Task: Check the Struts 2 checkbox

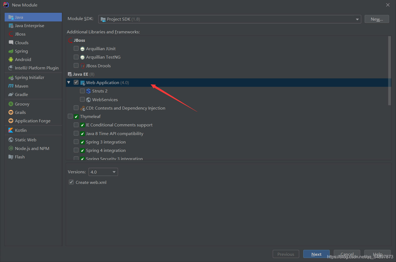Action: coord(82,91)
